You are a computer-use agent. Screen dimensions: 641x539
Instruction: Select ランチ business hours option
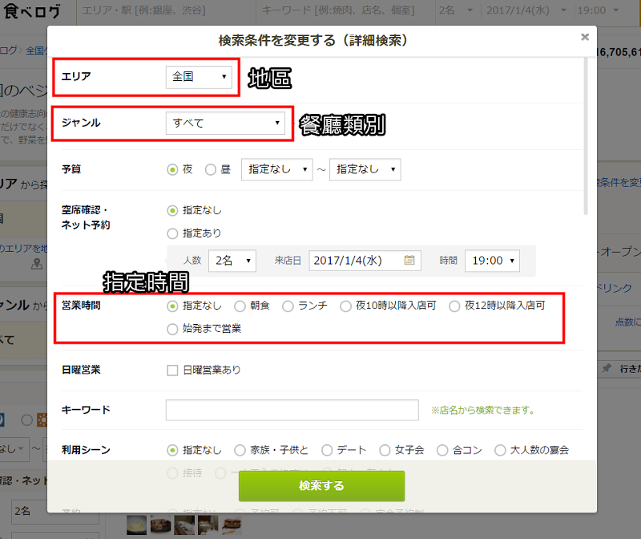(x=288, y=306)
